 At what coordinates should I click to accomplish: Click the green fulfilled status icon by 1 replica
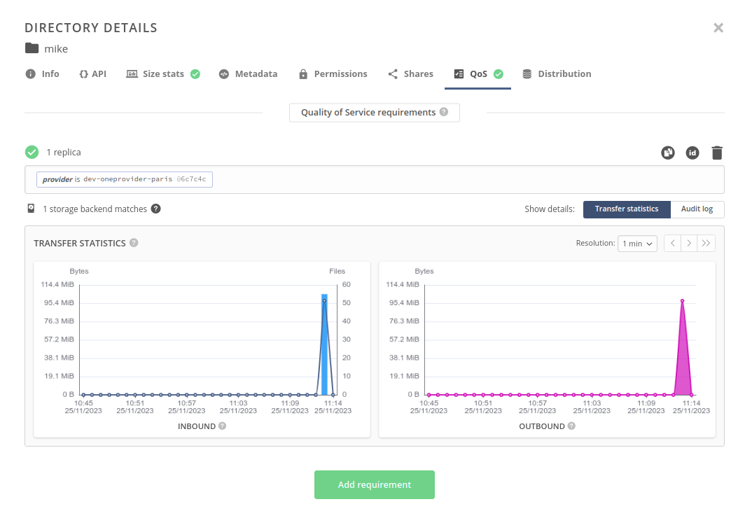32,153
